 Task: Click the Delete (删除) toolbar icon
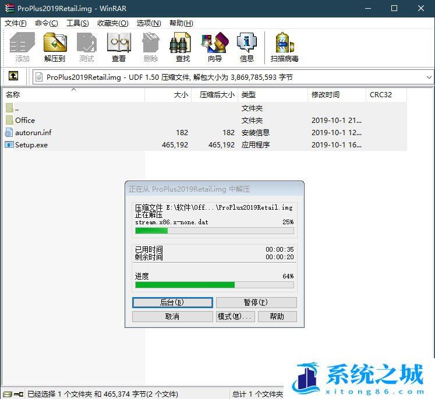pos(151,47)
